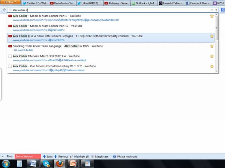
Task: Select Shocking Truth About Tamil Language suggestion
Action: click(x=111, y=48)
